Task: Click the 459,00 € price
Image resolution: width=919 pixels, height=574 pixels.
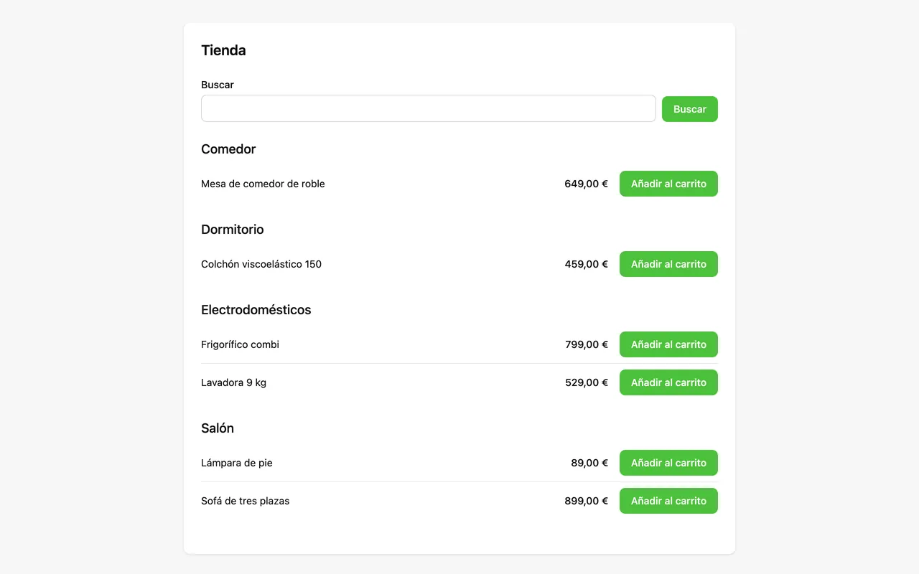Action: pyautogui.click(x=586, y=264)
